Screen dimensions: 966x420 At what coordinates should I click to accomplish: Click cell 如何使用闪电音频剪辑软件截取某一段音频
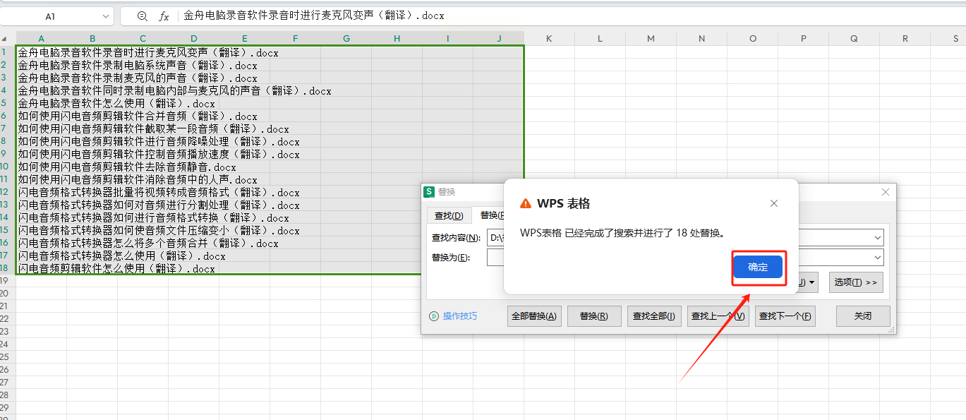tap(153, 128)
